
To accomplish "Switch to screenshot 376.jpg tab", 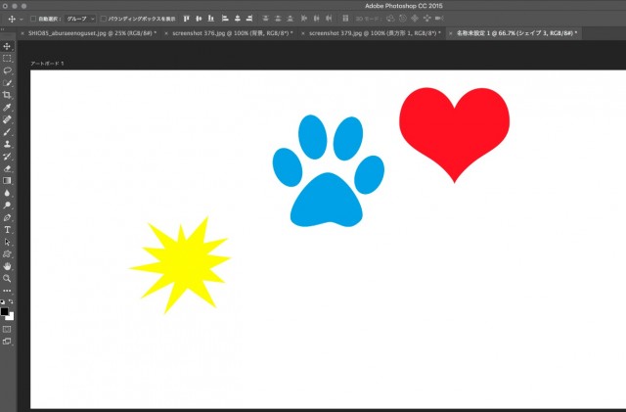I will point(231,32).
